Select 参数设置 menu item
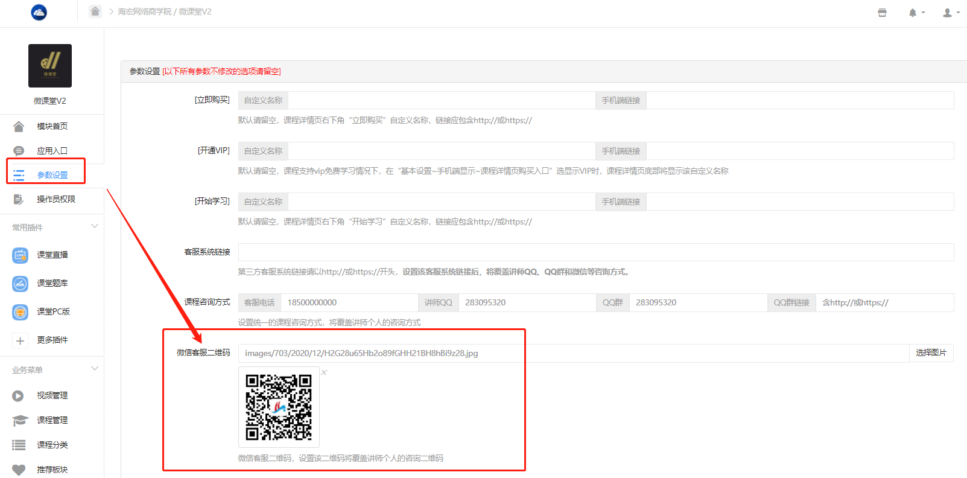The width and height of the screenshot is (967, 478). pyautogui.click(x=52, y=175)
